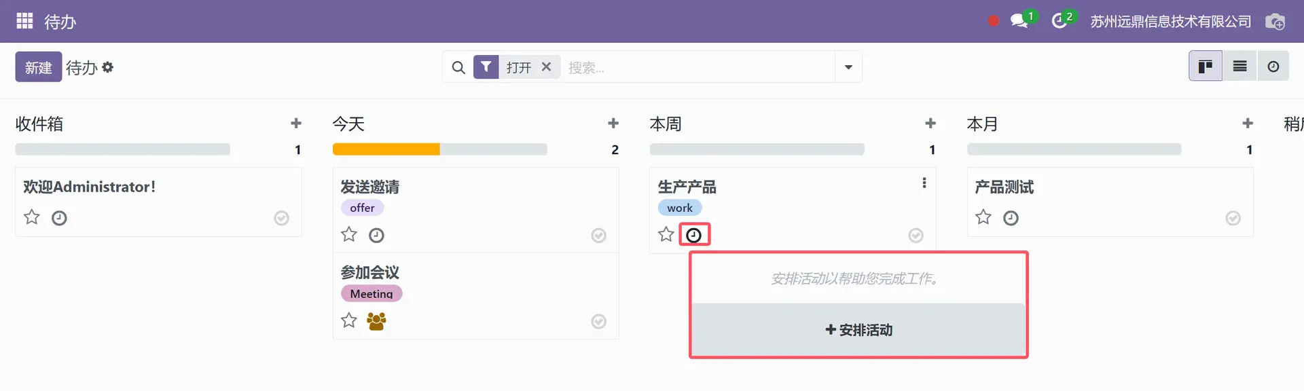1304x391 pixels.
Task: Open the activity clock on 产品测试 card
Action: point(1011,218)
